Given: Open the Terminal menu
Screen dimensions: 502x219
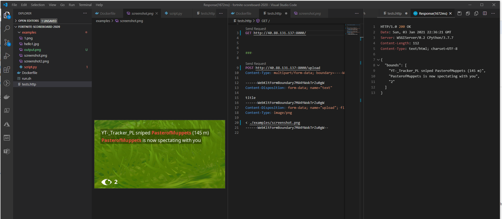Looking at the screenshot, I should click(x=85, y=5).
